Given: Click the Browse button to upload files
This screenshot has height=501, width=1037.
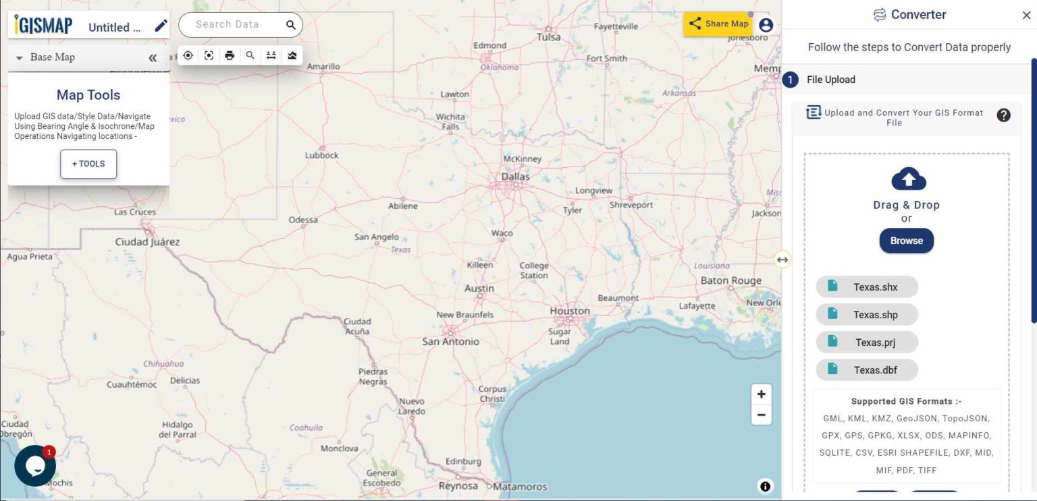Looking at the screenshot, I should click(x=906, y=241).
